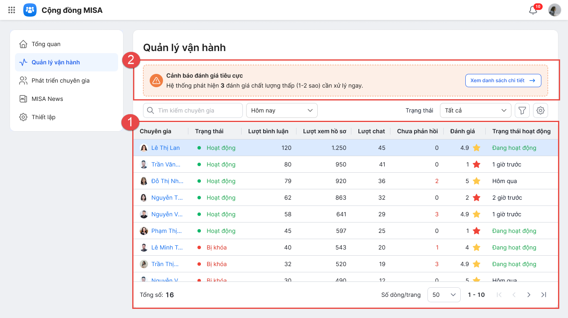Navigate to Tổng quan menu
Viewport: 568px width, 318px height.
46,44
